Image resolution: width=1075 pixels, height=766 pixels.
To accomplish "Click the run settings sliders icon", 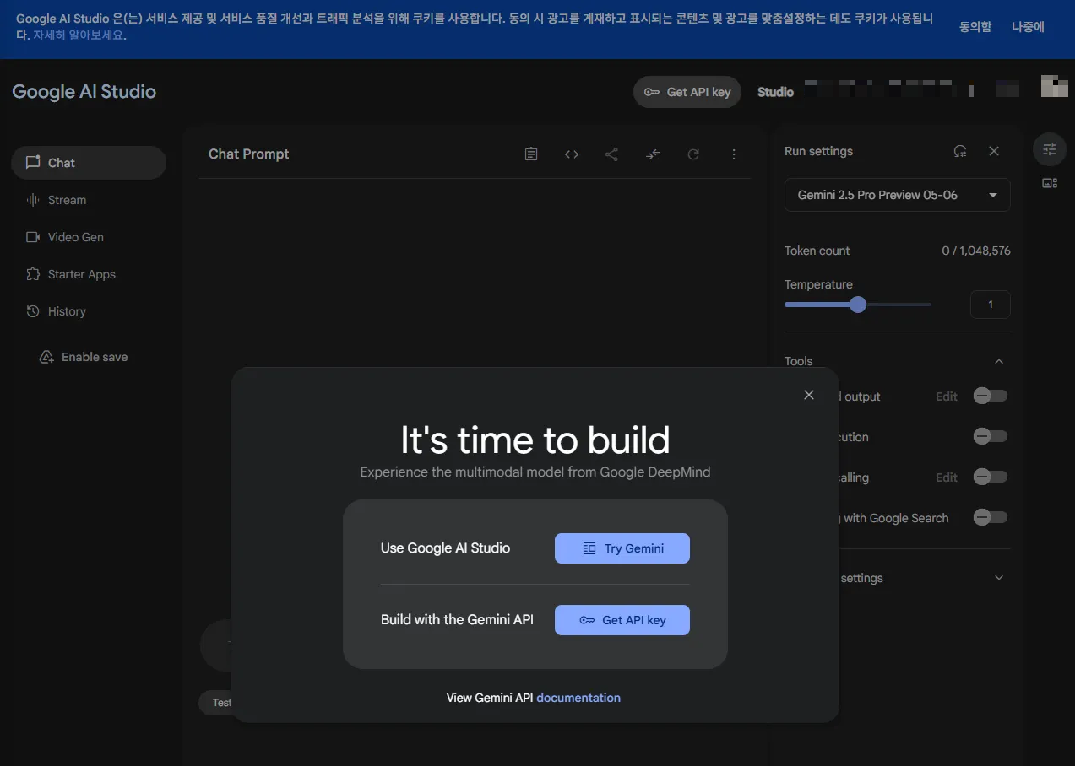I will click(x=1050, y=149).
